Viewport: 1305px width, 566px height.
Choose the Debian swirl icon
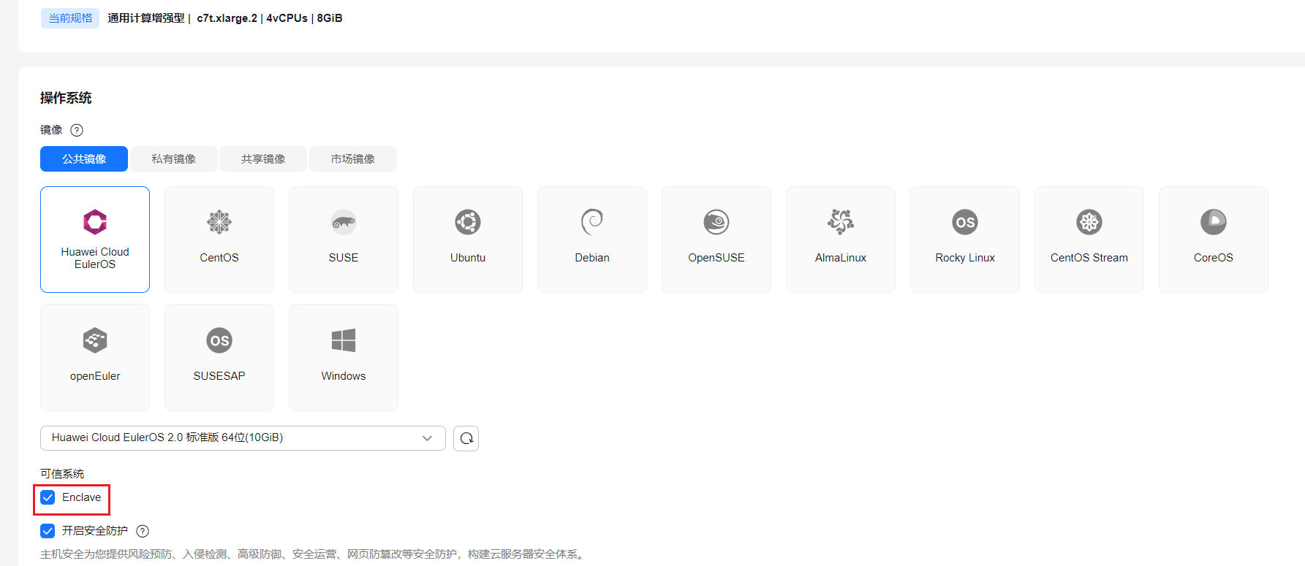coord(592,222)
